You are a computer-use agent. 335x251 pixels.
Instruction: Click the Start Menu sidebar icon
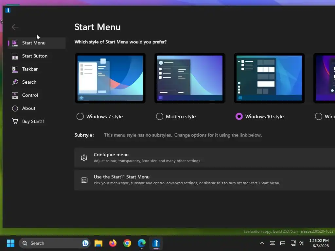pos(15,43)
